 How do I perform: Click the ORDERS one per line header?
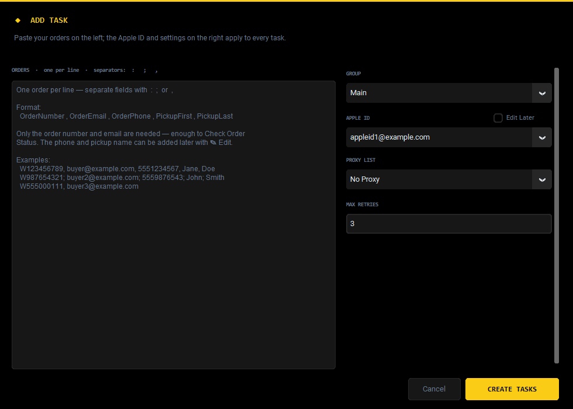click(x=85, y=70)
